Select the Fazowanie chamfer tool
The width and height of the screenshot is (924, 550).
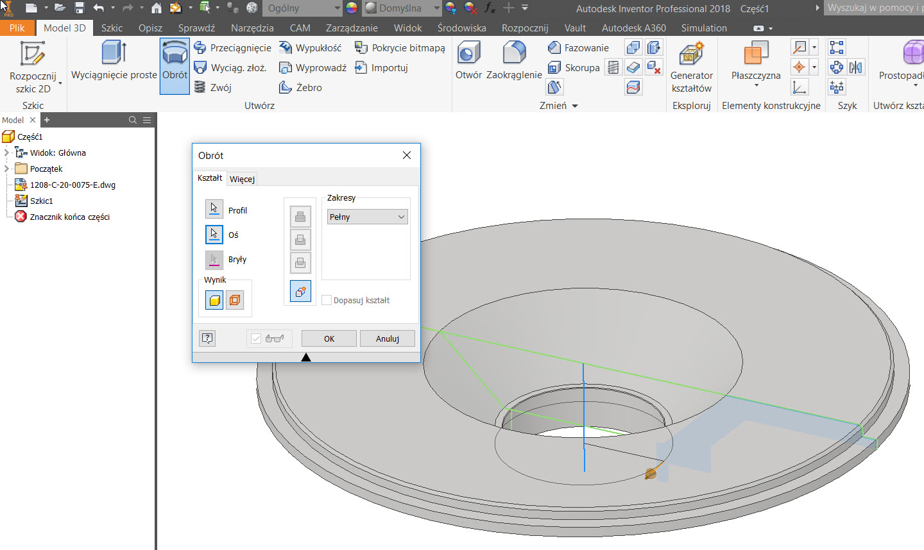click(578, 48)
